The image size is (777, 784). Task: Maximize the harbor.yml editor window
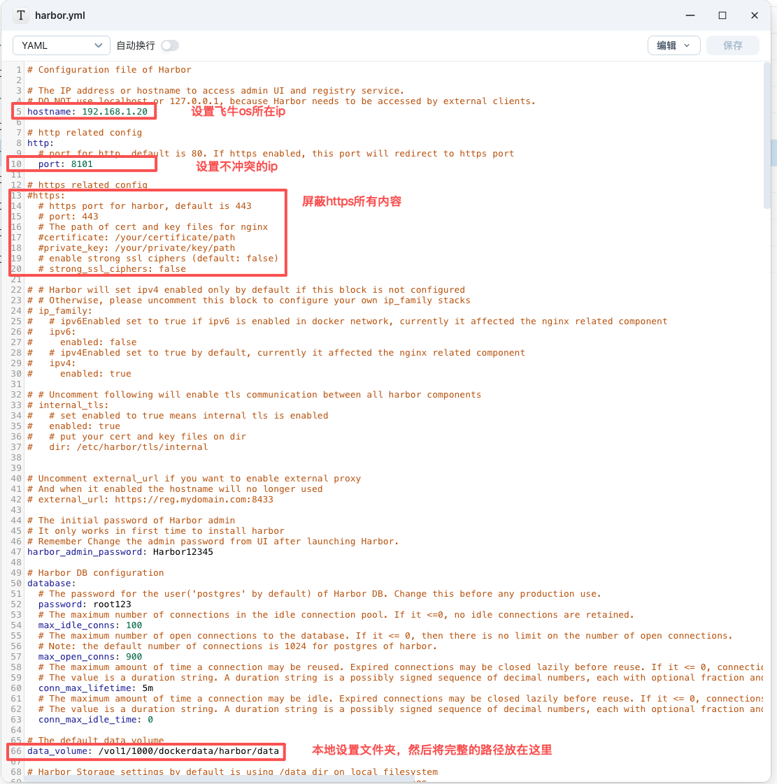722,15
